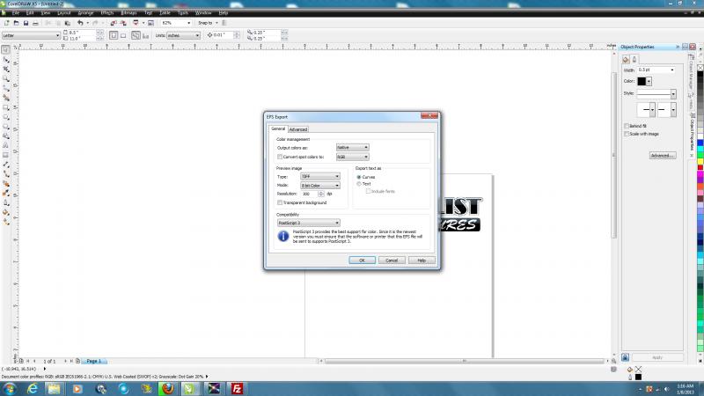Open Internet Explorer from the taskbar
The image size is (704, 396).
[x=33, y=388]
